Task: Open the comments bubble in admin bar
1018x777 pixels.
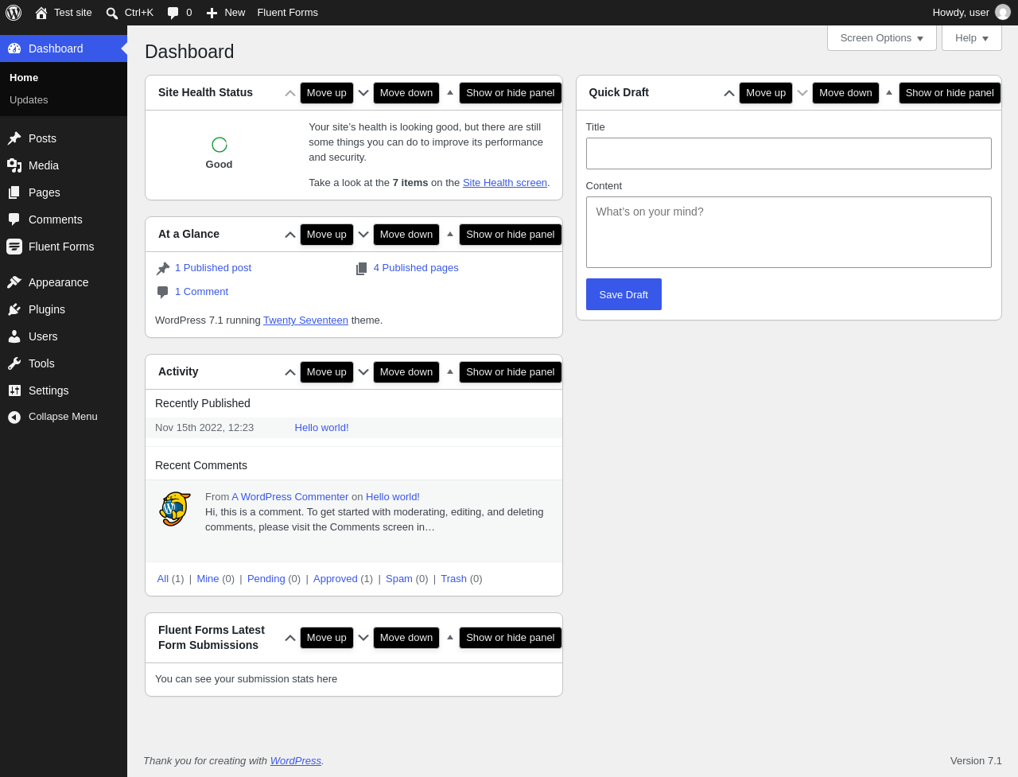Action: coord(173,13)
